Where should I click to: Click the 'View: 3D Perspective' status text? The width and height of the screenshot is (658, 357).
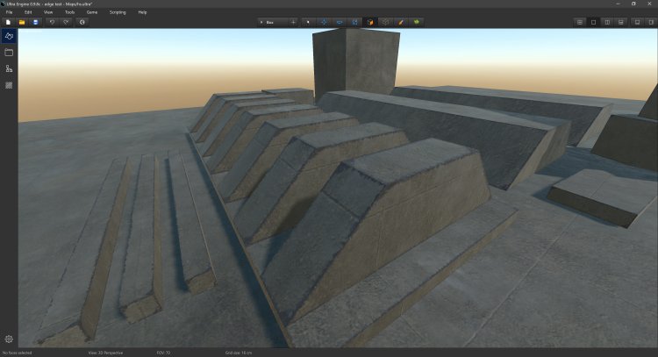coord(105,353)
